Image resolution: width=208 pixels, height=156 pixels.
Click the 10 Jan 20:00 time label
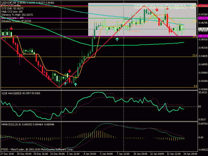point(140,154)
